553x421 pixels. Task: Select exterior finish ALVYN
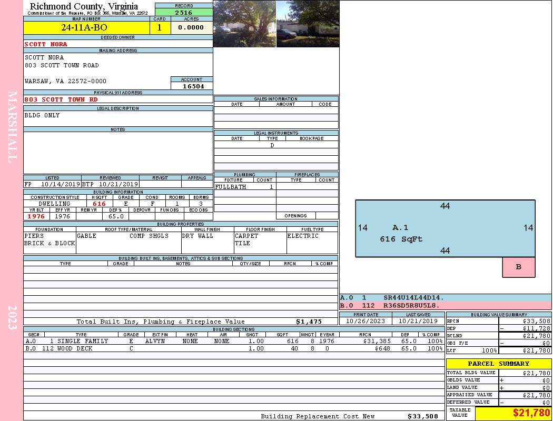[x=155, y=341]
